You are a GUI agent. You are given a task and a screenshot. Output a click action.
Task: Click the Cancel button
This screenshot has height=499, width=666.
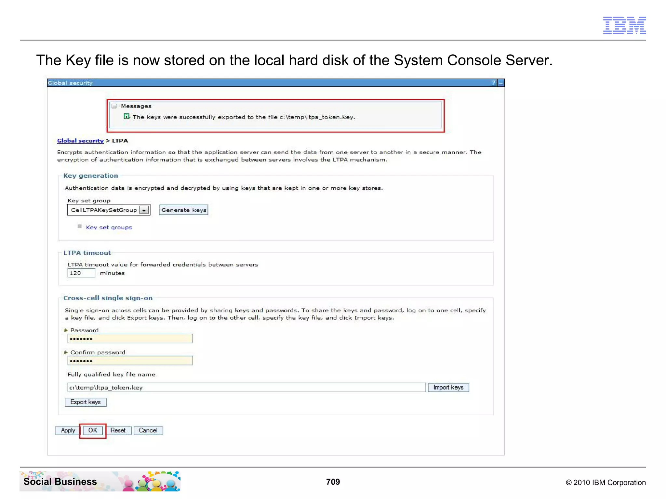point(148,430)
